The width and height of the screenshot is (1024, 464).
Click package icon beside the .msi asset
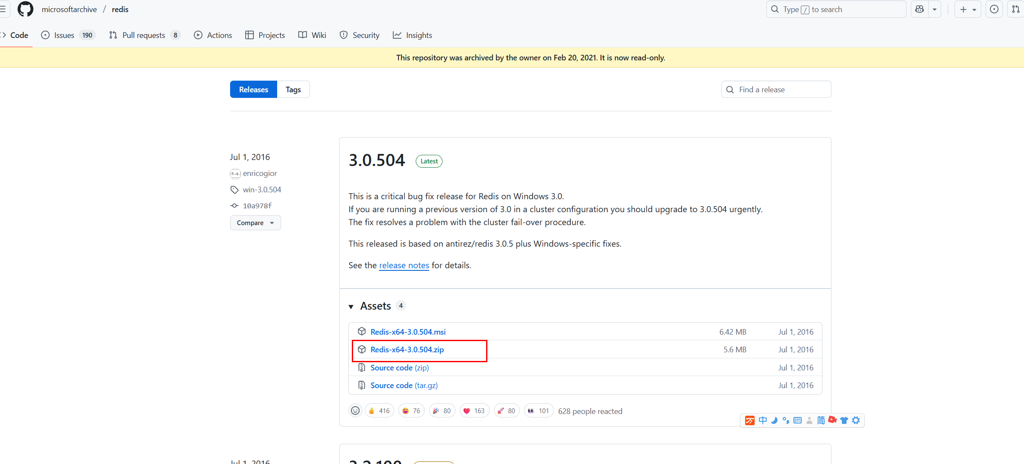tap(362, 331)
